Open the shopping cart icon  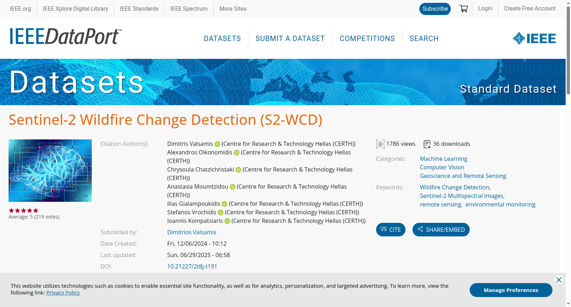[464, 9]
